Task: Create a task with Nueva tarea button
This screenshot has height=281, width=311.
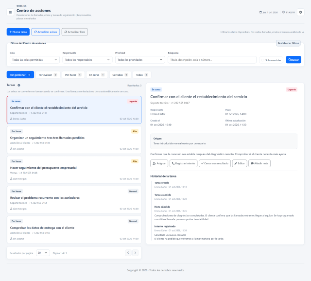Action: click(x=18, y=32)
